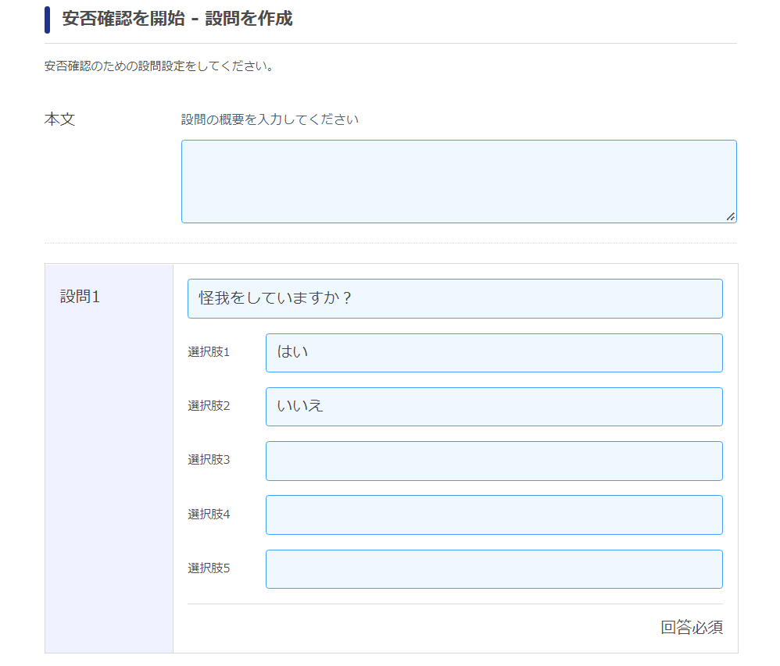
Task: Click the 選択肢5 label
Action: 209,568
